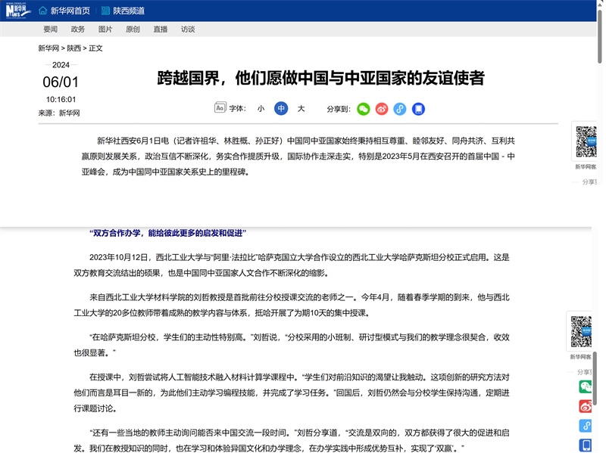Share article to Weibo via red icon
The image size is (606, 453).
tap(382, 109)
